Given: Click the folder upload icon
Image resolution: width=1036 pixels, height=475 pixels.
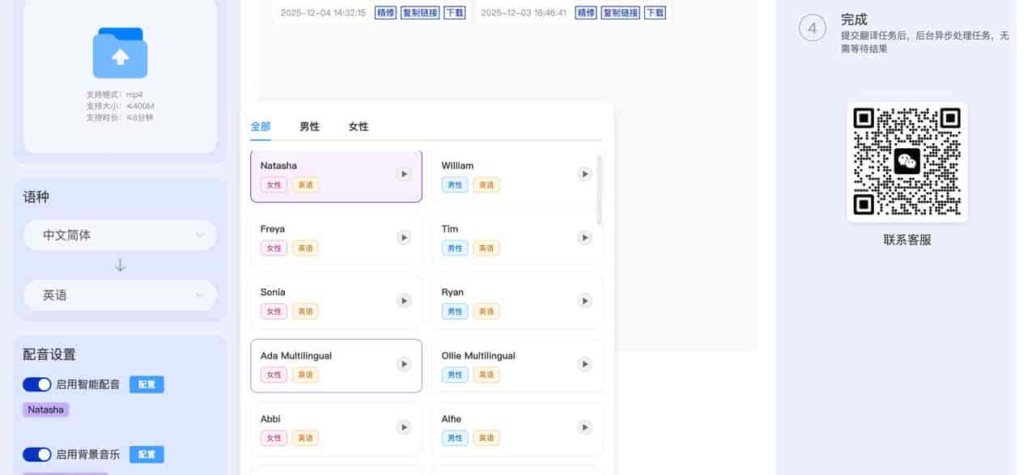Looking at the screenshot, I should [x=120, y=53].
